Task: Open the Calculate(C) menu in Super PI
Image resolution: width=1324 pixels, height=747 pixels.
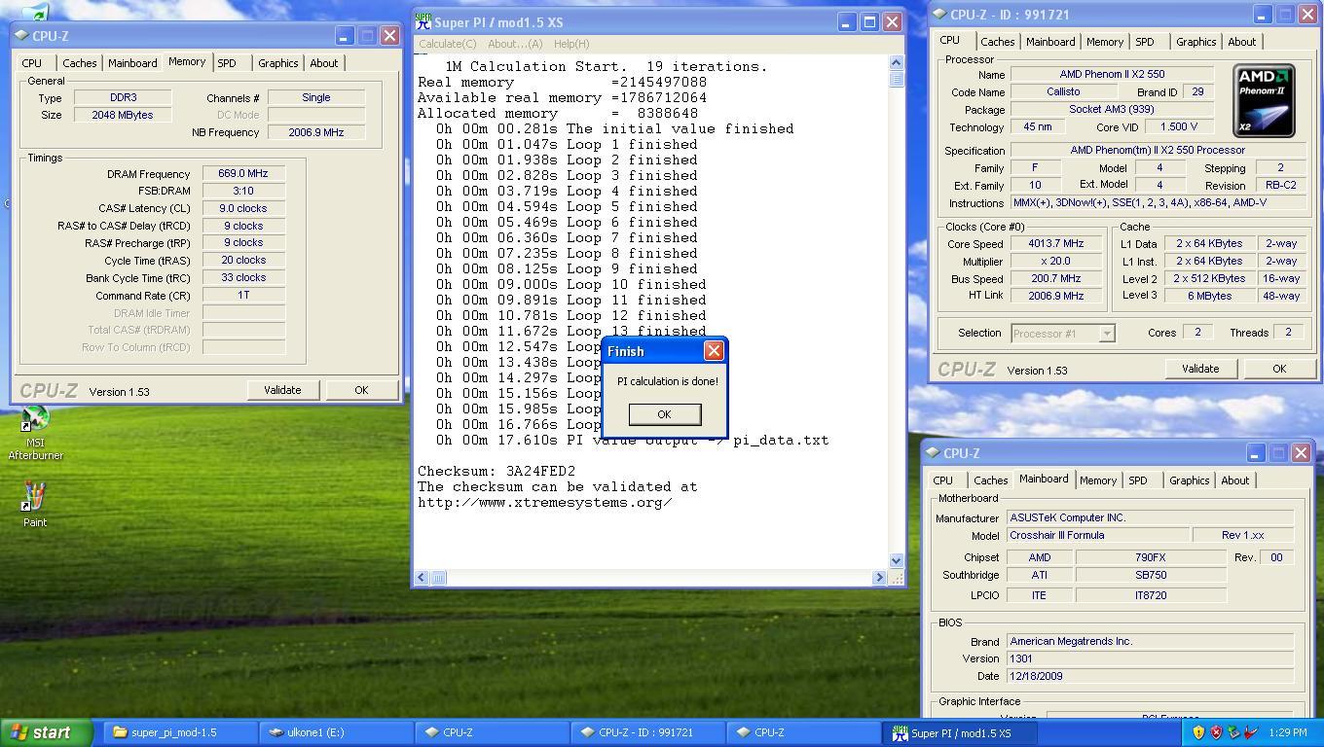Action: coord(448,44)
